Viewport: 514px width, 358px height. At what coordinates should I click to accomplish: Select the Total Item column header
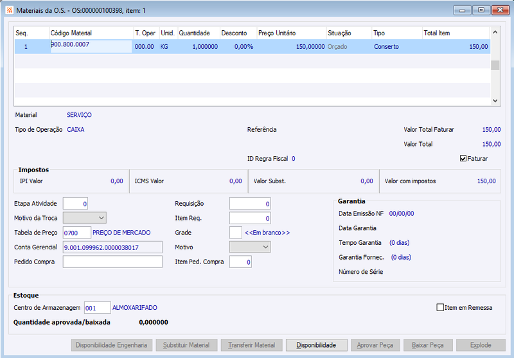coord(456,33)
